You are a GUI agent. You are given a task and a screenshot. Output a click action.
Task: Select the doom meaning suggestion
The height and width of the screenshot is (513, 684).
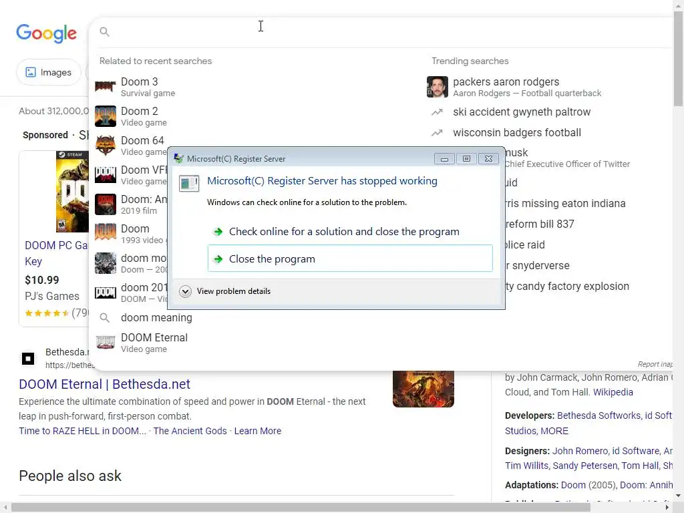[156, 317]
